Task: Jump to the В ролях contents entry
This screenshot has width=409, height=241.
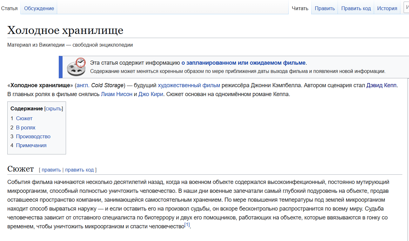Action: point(26,128)
